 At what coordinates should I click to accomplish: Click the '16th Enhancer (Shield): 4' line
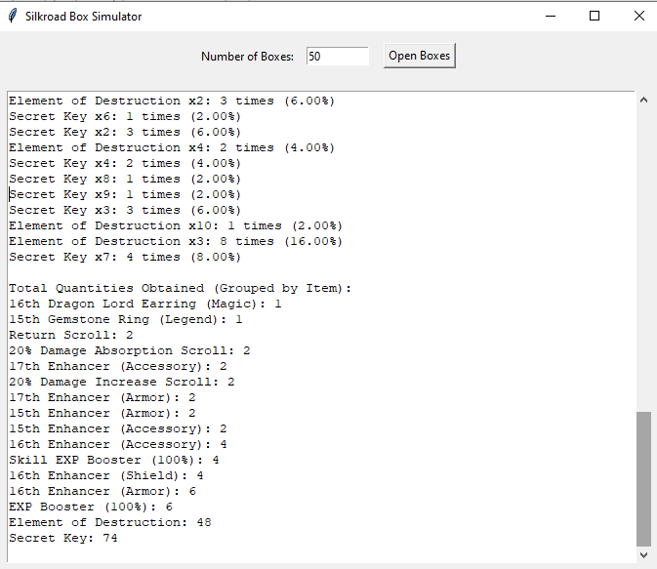pos(106,475)
